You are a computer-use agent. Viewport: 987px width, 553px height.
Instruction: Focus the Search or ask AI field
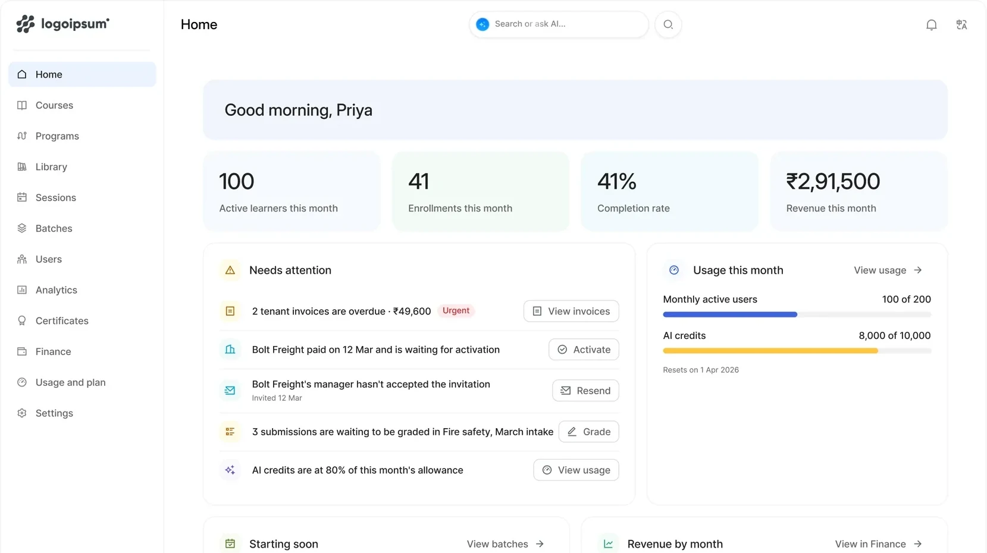559,24
